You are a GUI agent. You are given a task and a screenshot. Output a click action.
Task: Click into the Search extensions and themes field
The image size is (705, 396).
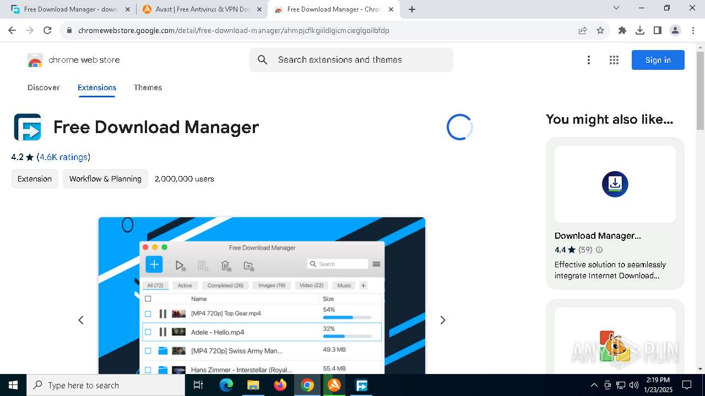tap(351, 60)
